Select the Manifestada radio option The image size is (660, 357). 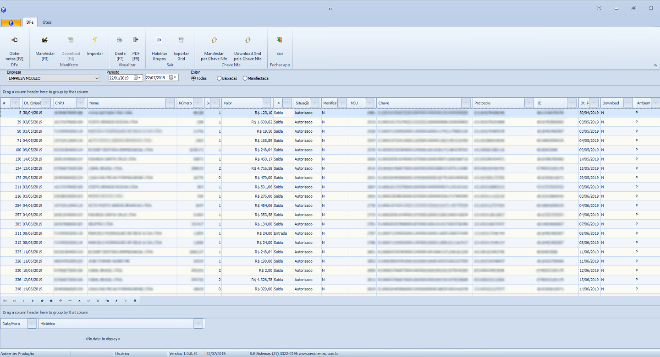click(x=245, y=78)
